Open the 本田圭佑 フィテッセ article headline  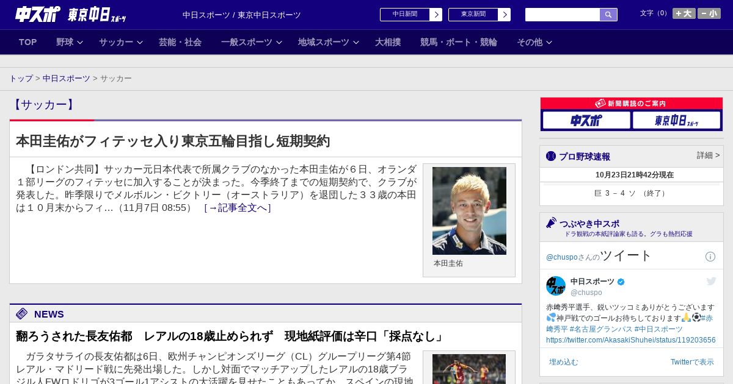173,141
